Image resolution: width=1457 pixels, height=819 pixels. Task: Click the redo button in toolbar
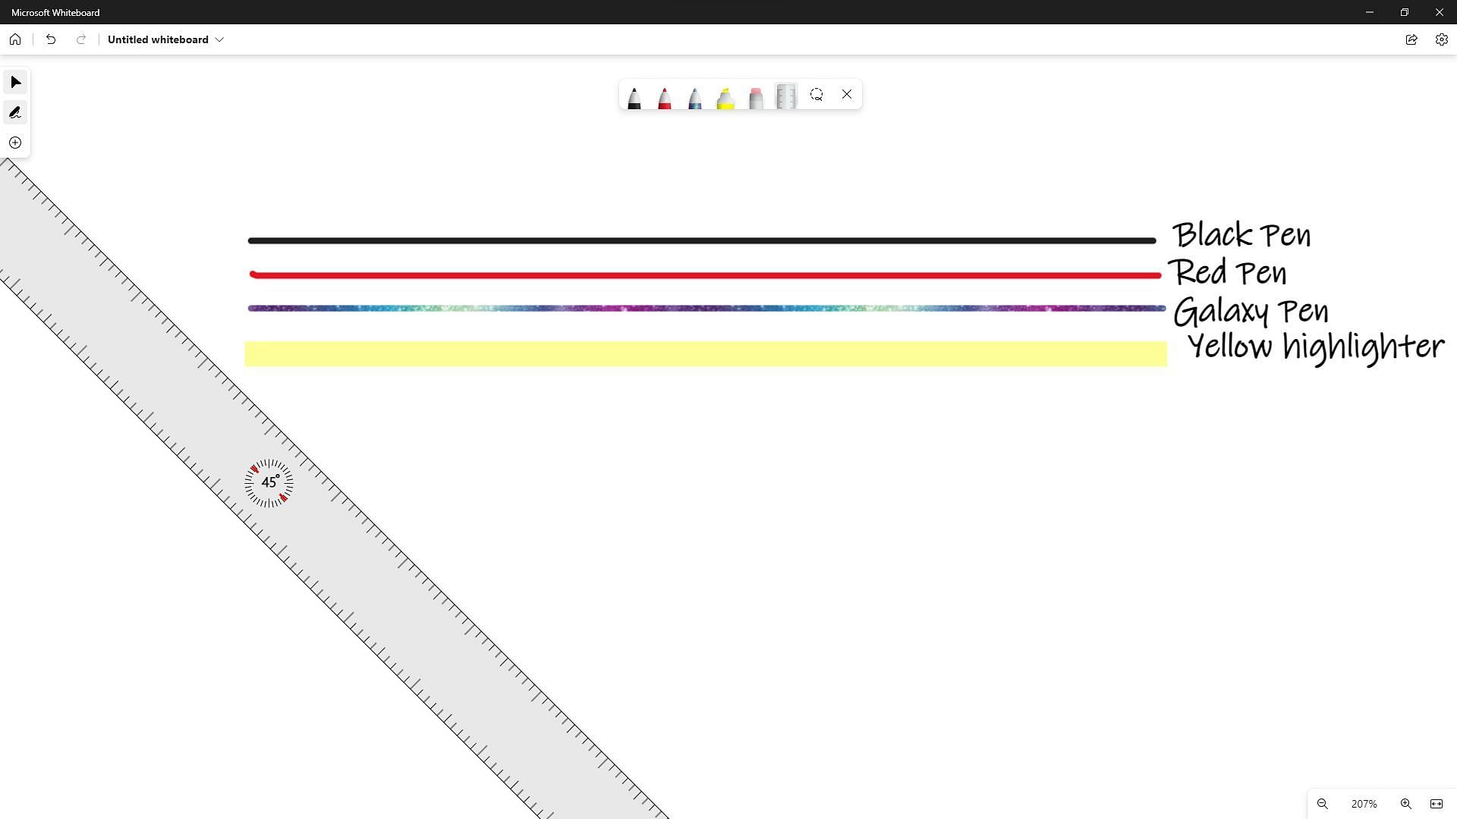pos(80,39)
